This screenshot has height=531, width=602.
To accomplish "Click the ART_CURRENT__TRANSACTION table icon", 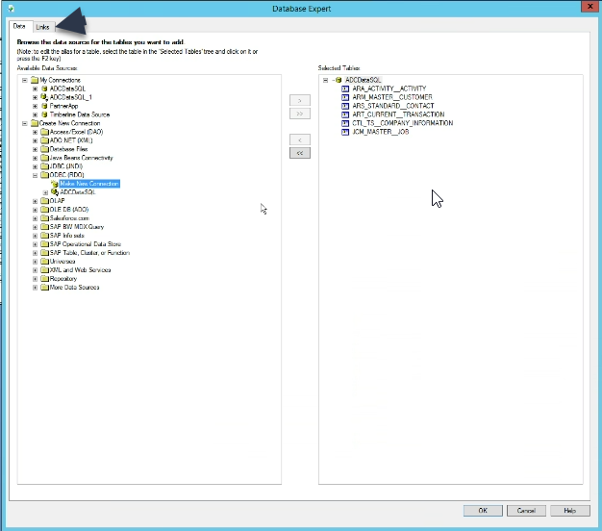I will [x=345, y=114].
